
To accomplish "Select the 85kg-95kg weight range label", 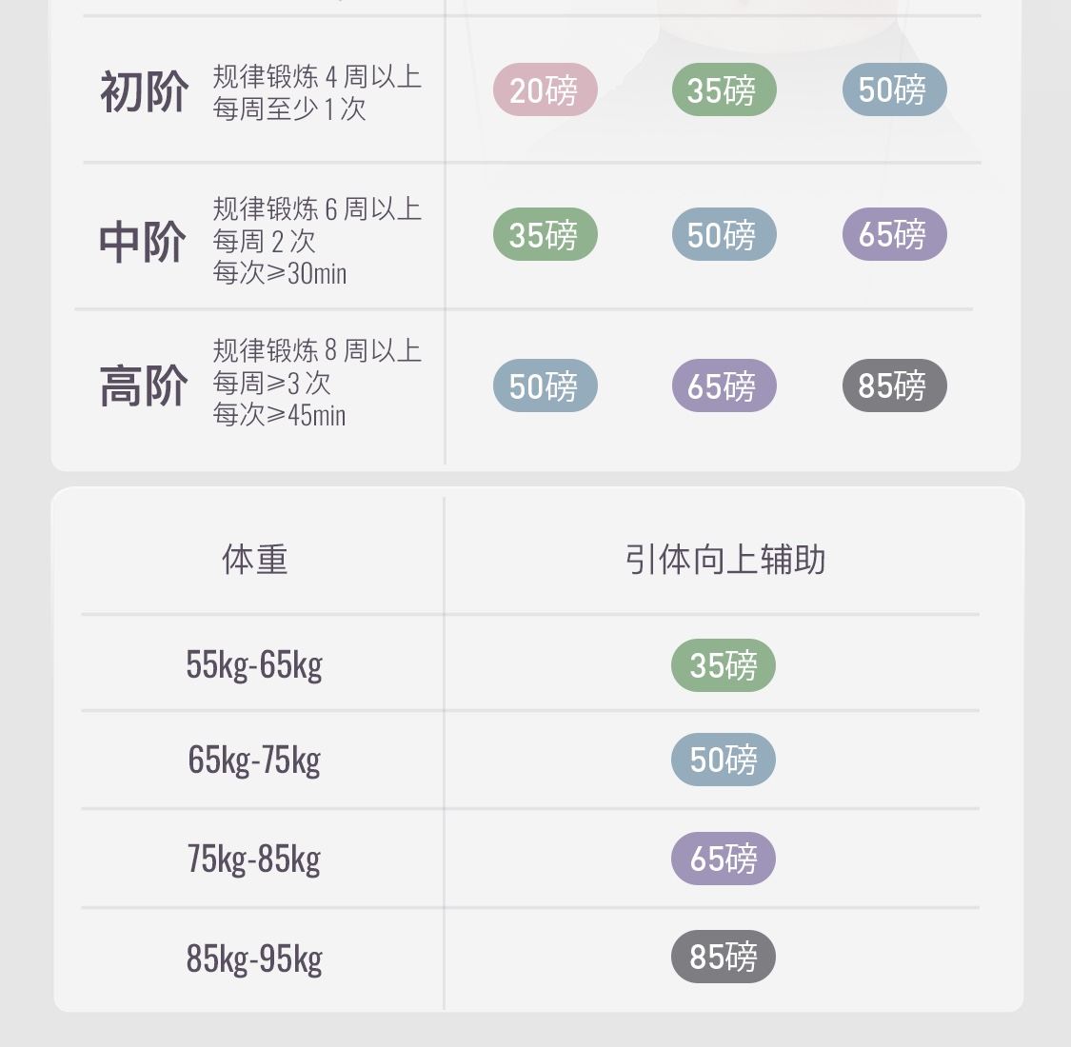I will [x=254, y=958].
